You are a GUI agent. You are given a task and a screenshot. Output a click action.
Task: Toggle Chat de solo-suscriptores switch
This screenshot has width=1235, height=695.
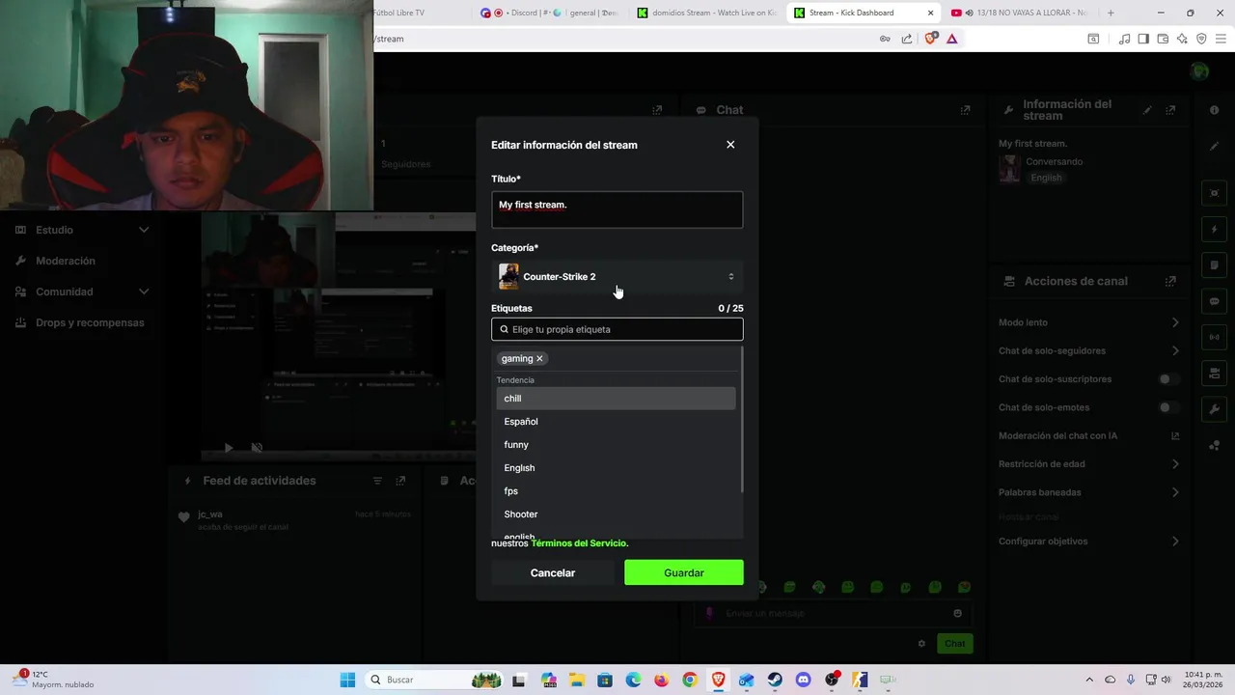1169,379
